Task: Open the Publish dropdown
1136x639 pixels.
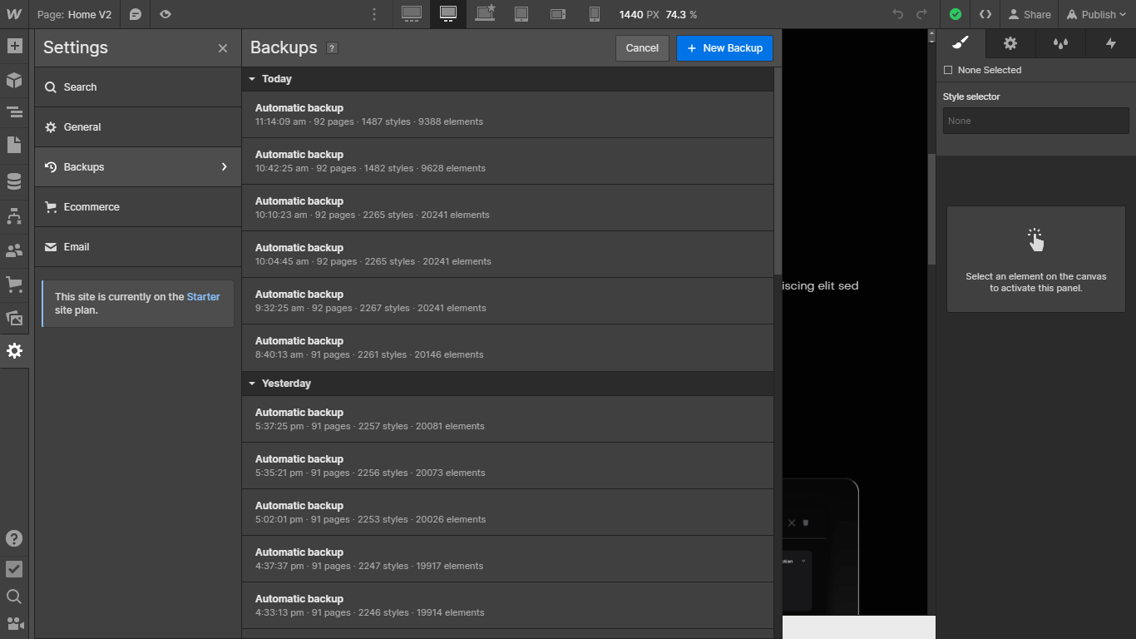Action: click(1096, 14)
